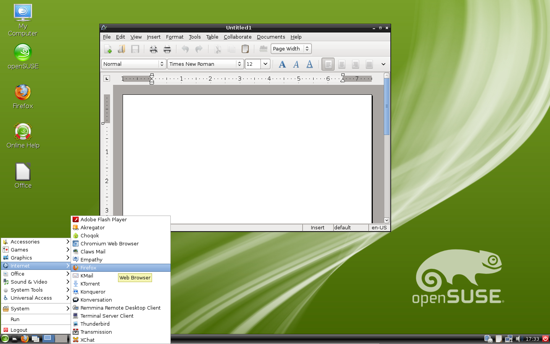Expand the Sound & Video submenu
Screen dimensions: 550x344
pyautogui.click(x=36, y=282)
